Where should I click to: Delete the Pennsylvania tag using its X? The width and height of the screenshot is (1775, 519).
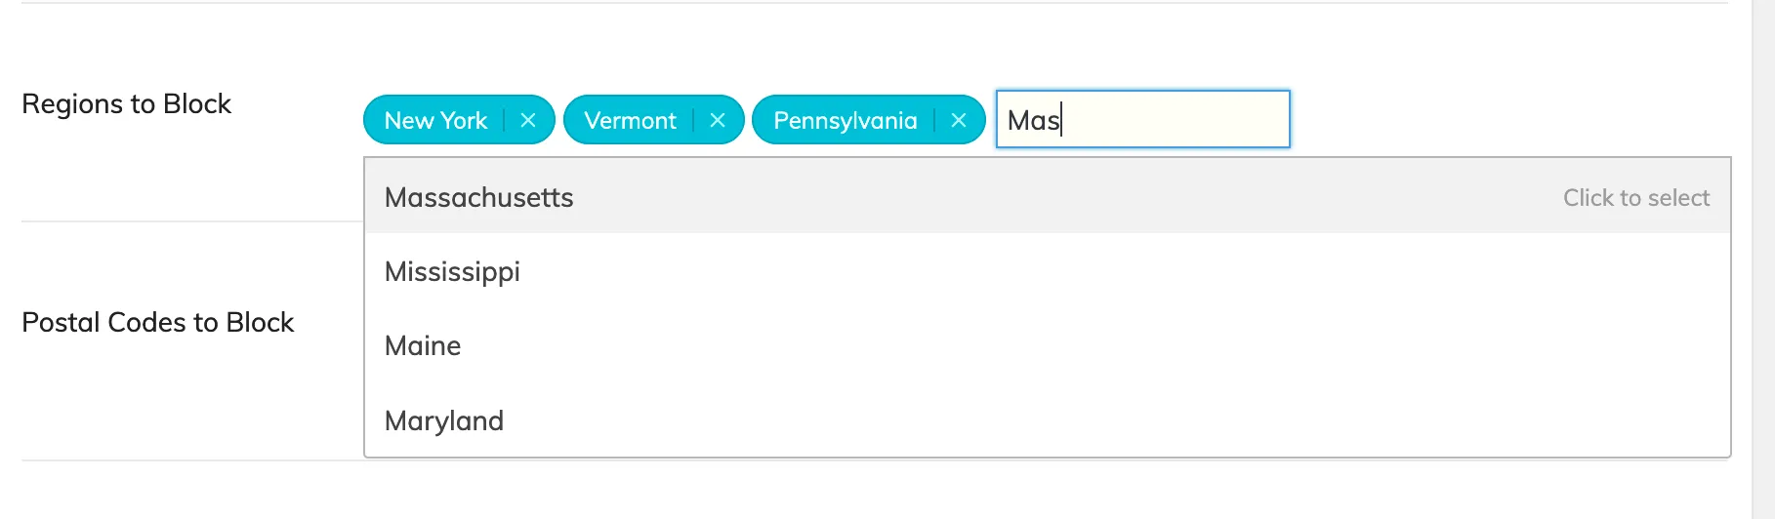(x=959, y=120)
